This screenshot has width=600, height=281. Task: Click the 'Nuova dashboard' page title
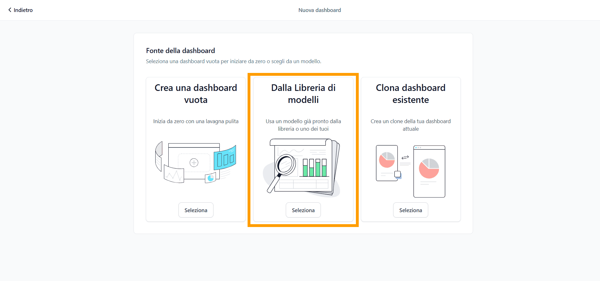320,10
